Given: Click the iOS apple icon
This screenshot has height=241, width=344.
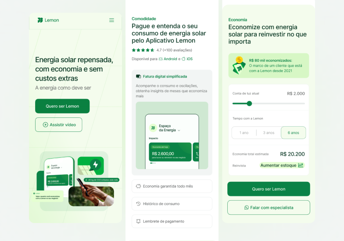Looking at the screenshot, I should tap(183, 59).
